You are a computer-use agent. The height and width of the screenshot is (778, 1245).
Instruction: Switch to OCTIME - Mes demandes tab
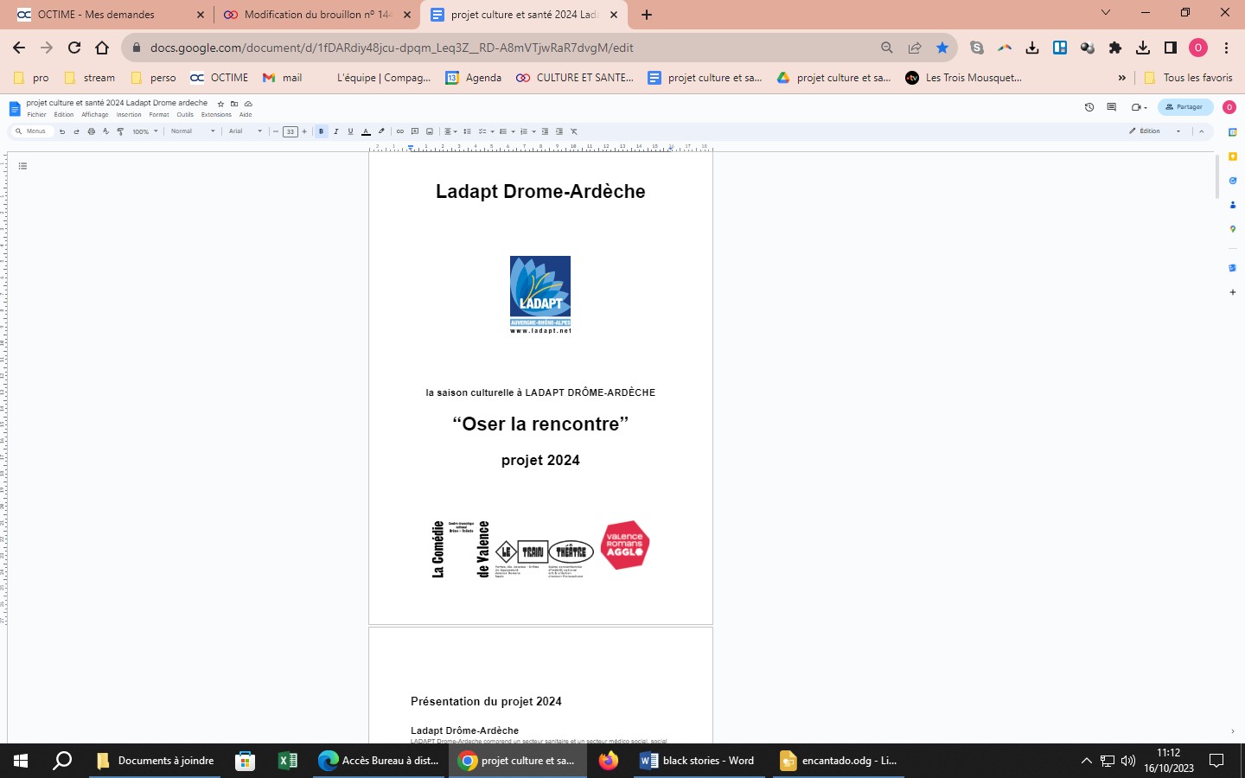pyautogui.click(x=108, y=15)
